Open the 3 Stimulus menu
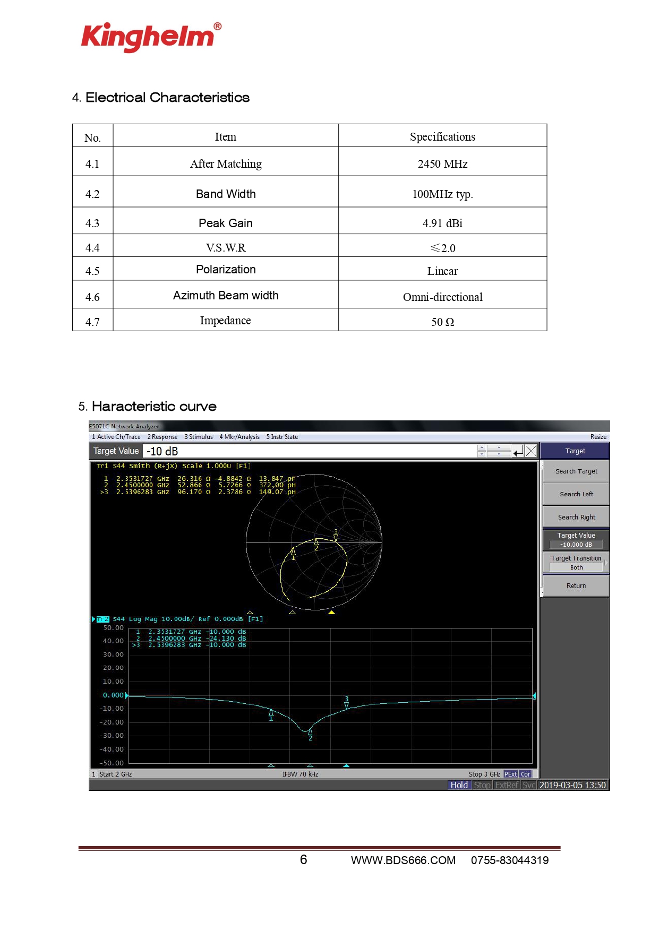659x931 pixels. (x=199, y=437)
